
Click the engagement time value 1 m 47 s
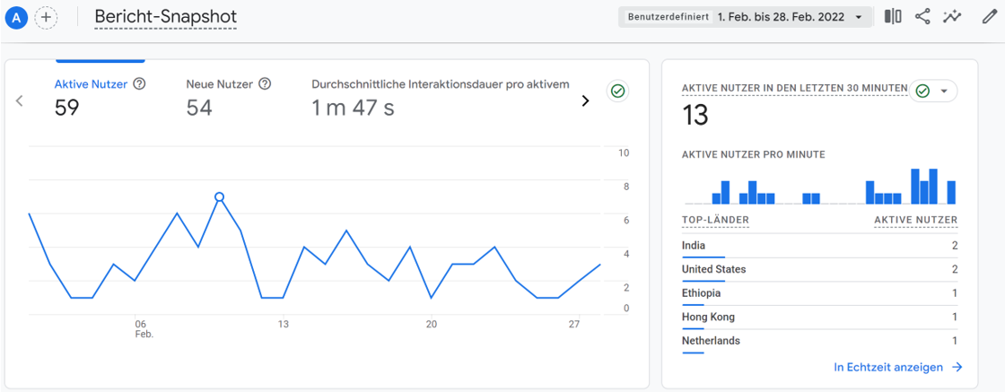353,109
